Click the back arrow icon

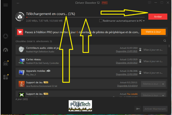[x=18, y=3]
